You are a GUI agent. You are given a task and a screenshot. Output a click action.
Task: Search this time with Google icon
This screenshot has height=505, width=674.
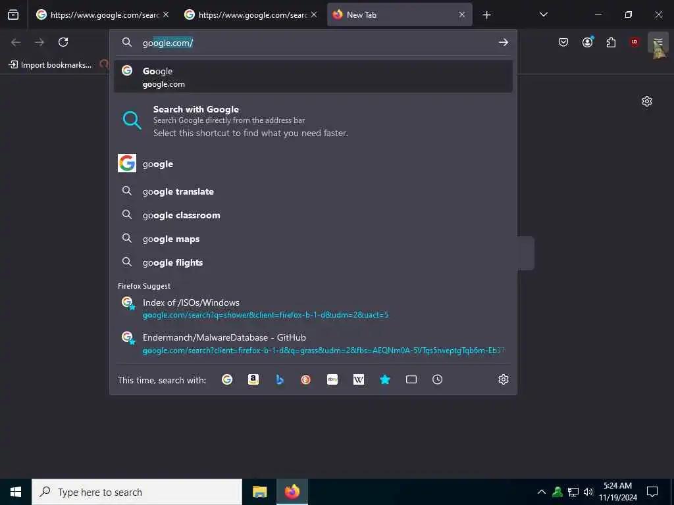coord(227,379)
